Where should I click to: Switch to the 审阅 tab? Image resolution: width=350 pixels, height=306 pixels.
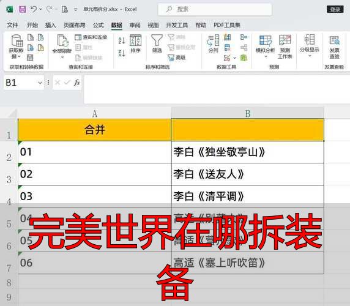click(135, 25)
